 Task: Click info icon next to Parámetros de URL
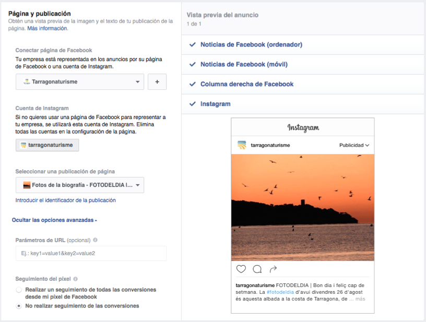pyautogui.click(x=95, y=241)
